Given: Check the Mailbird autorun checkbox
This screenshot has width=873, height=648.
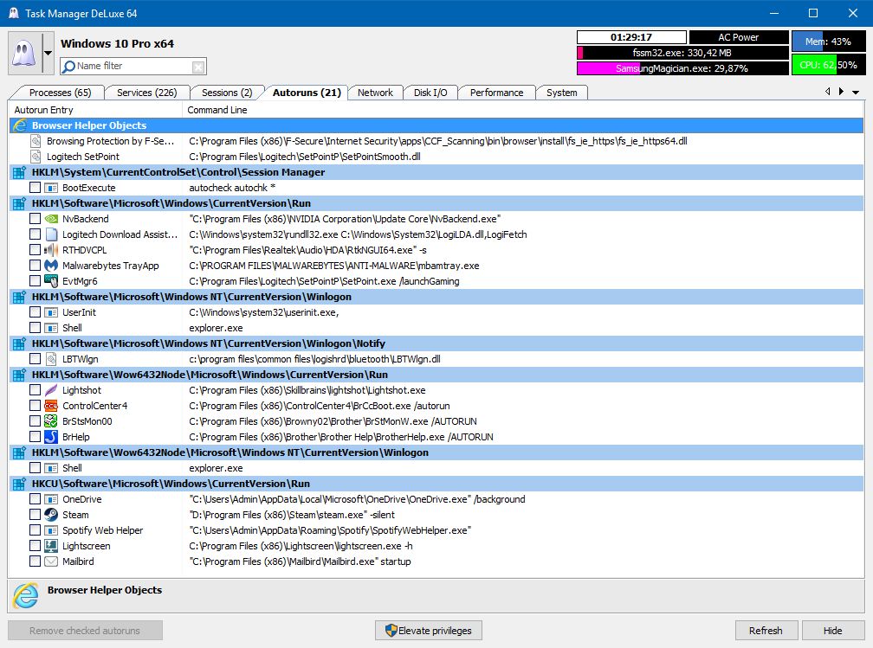Looking at the screenshot, I should (x=35, y=561).
